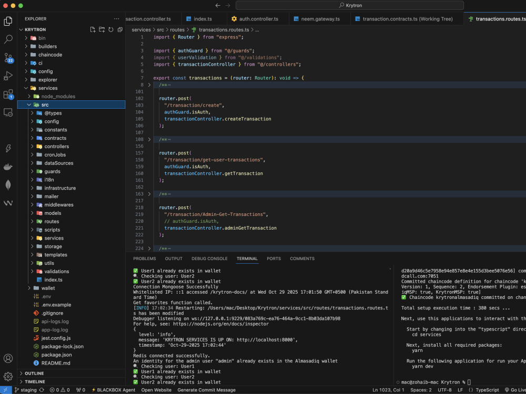The width and height of the screenshot is (526, 394).
Task: Refresh the Explorer file tree
Action: (x=110, y=29)
